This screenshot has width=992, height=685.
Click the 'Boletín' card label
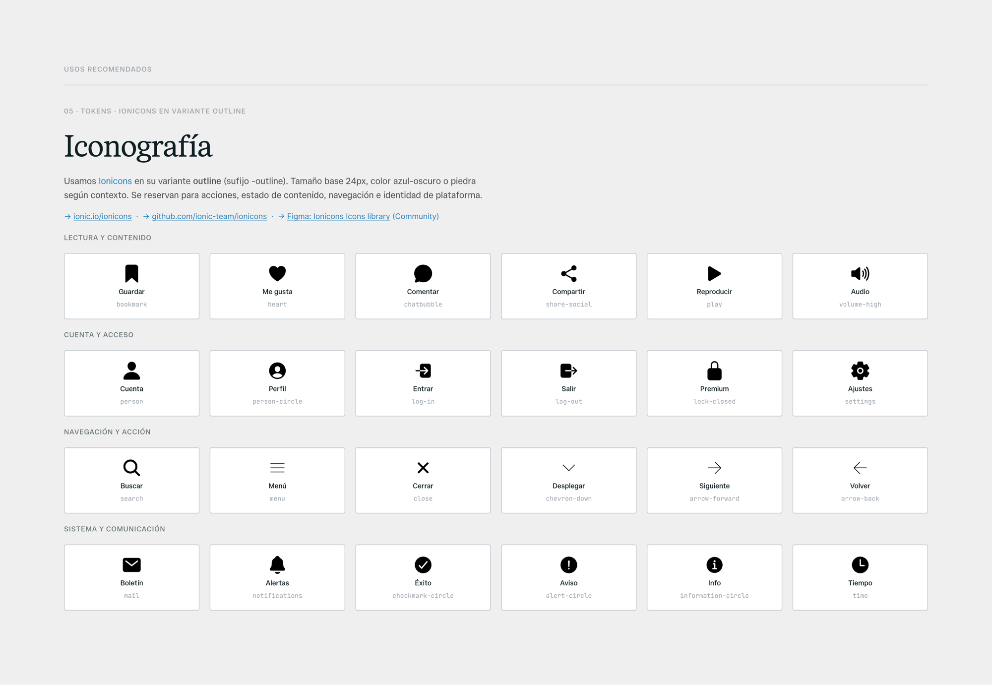coord(131,583)
